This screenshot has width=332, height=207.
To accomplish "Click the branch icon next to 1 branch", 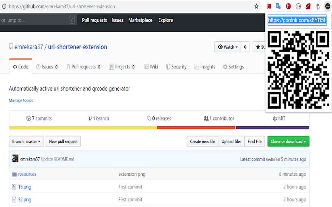I will pyautogui.click(x=90, y=118).
